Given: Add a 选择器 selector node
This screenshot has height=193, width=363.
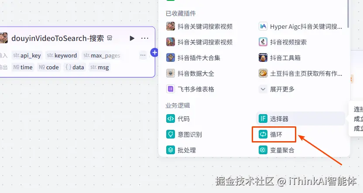Looking at the screenshot, I should [300, 119].
